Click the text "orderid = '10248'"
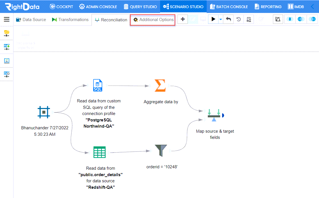Screen dimensions: 319x198 [x=162, y=167]
